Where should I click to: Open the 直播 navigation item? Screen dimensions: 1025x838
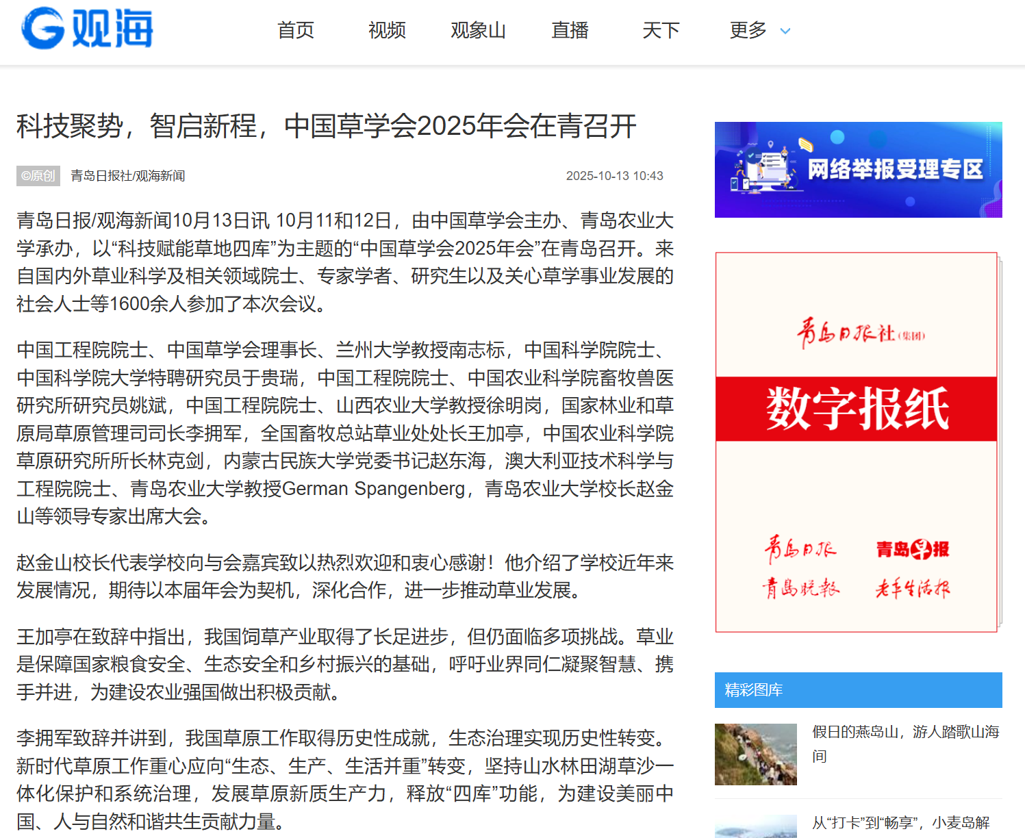pos(570,30)
